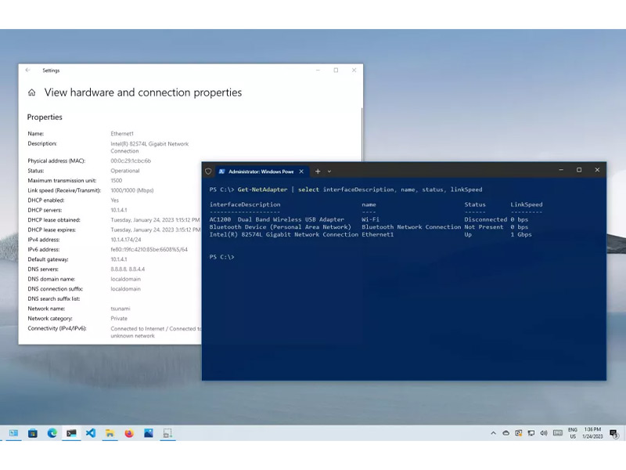Open a new tab in Terminal
This screenshot has width=626, height=470.
[x=318, y=172]
